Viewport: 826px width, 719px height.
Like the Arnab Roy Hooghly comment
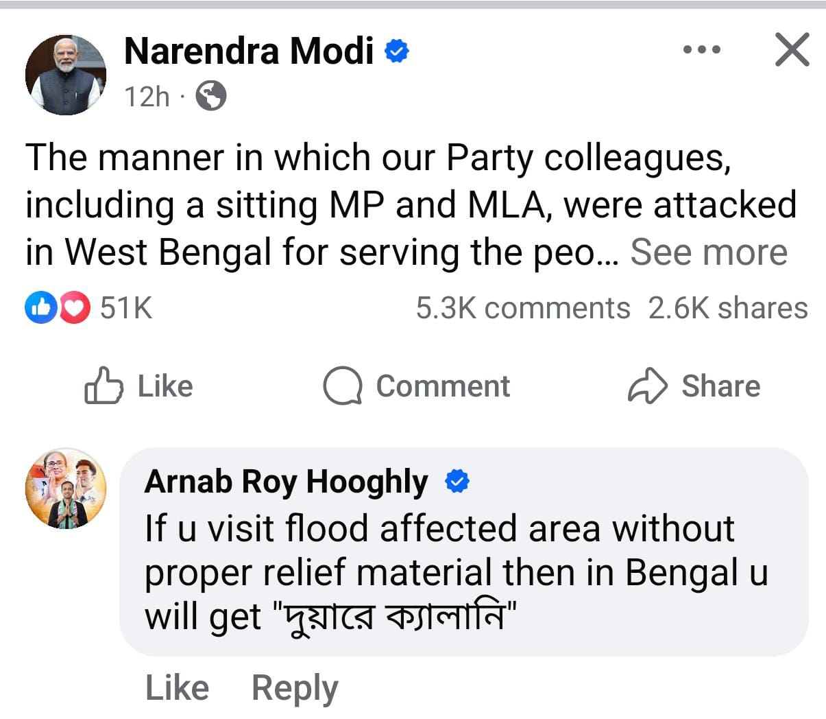[x=177, y=687]
